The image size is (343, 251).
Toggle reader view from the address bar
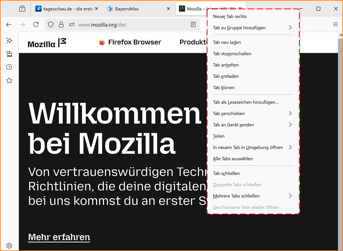[x=193, y=24]
